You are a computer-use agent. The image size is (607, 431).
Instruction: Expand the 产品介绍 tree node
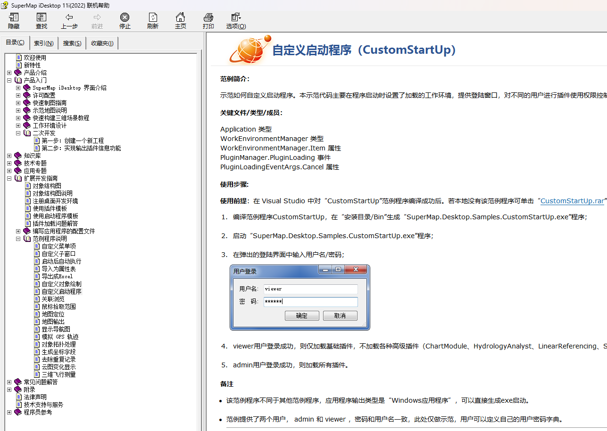pyautogui.click(x=9, y=73)
